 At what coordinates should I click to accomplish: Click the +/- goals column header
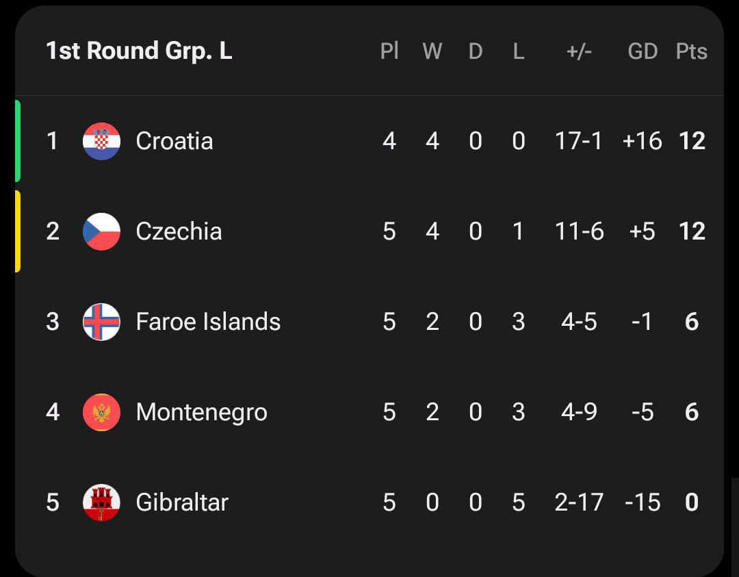coord(579,51)
